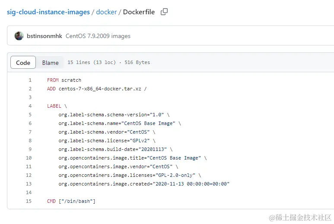Click the copy path icon next to Dockerfile
Viewport: 334px width, 224px height.
point(164,12)
